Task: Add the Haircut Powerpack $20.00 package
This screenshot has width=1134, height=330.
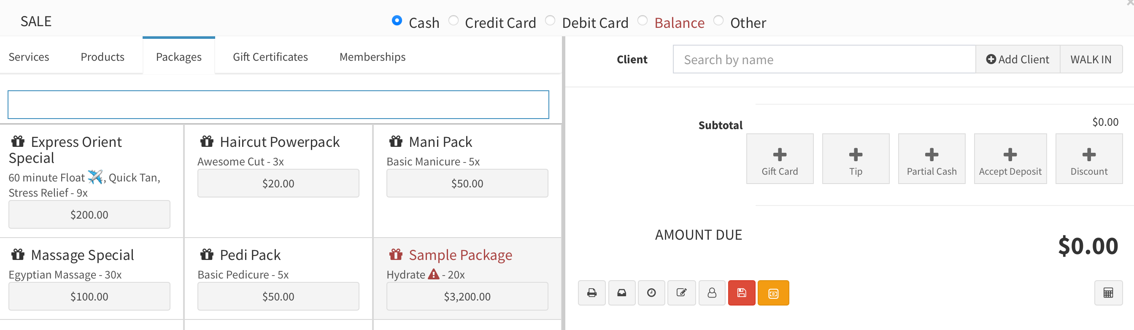Action: pyautogui.click(x=278, y=183)
